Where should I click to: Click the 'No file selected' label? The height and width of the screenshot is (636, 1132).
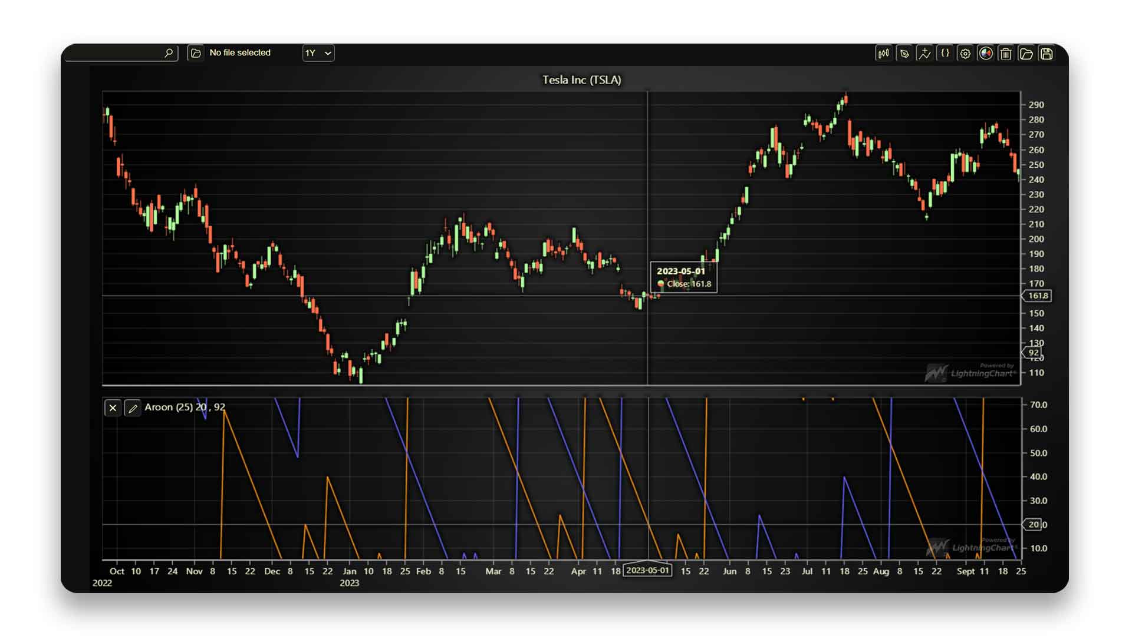click(x=240, y=52)
